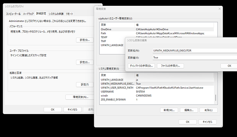Viewport: 237px width, 137px height.
Task: Select the TMP user variable row
Action: [112, 41]
